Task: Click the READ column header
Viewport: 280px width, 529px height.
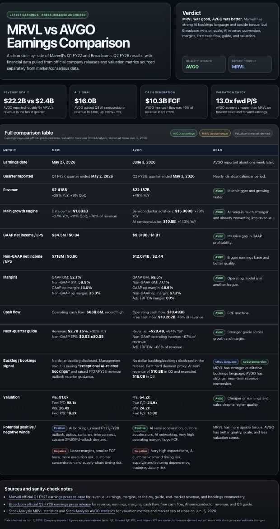Action: pos(217,150)
